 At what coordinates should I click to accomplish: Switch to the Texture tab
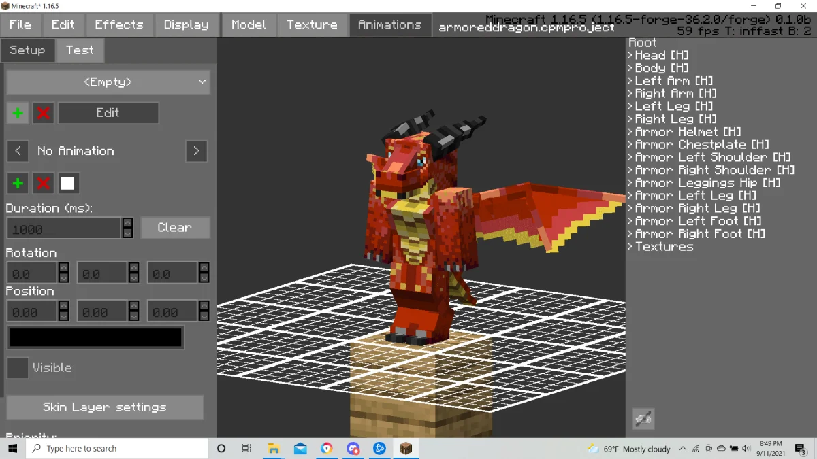tap(312, 24)
